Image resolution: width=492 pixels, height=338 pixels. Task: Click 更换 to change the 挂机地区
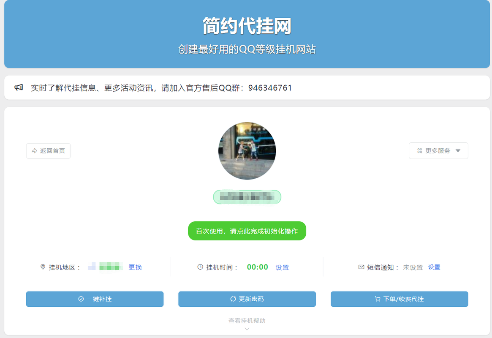coord(135,267)
